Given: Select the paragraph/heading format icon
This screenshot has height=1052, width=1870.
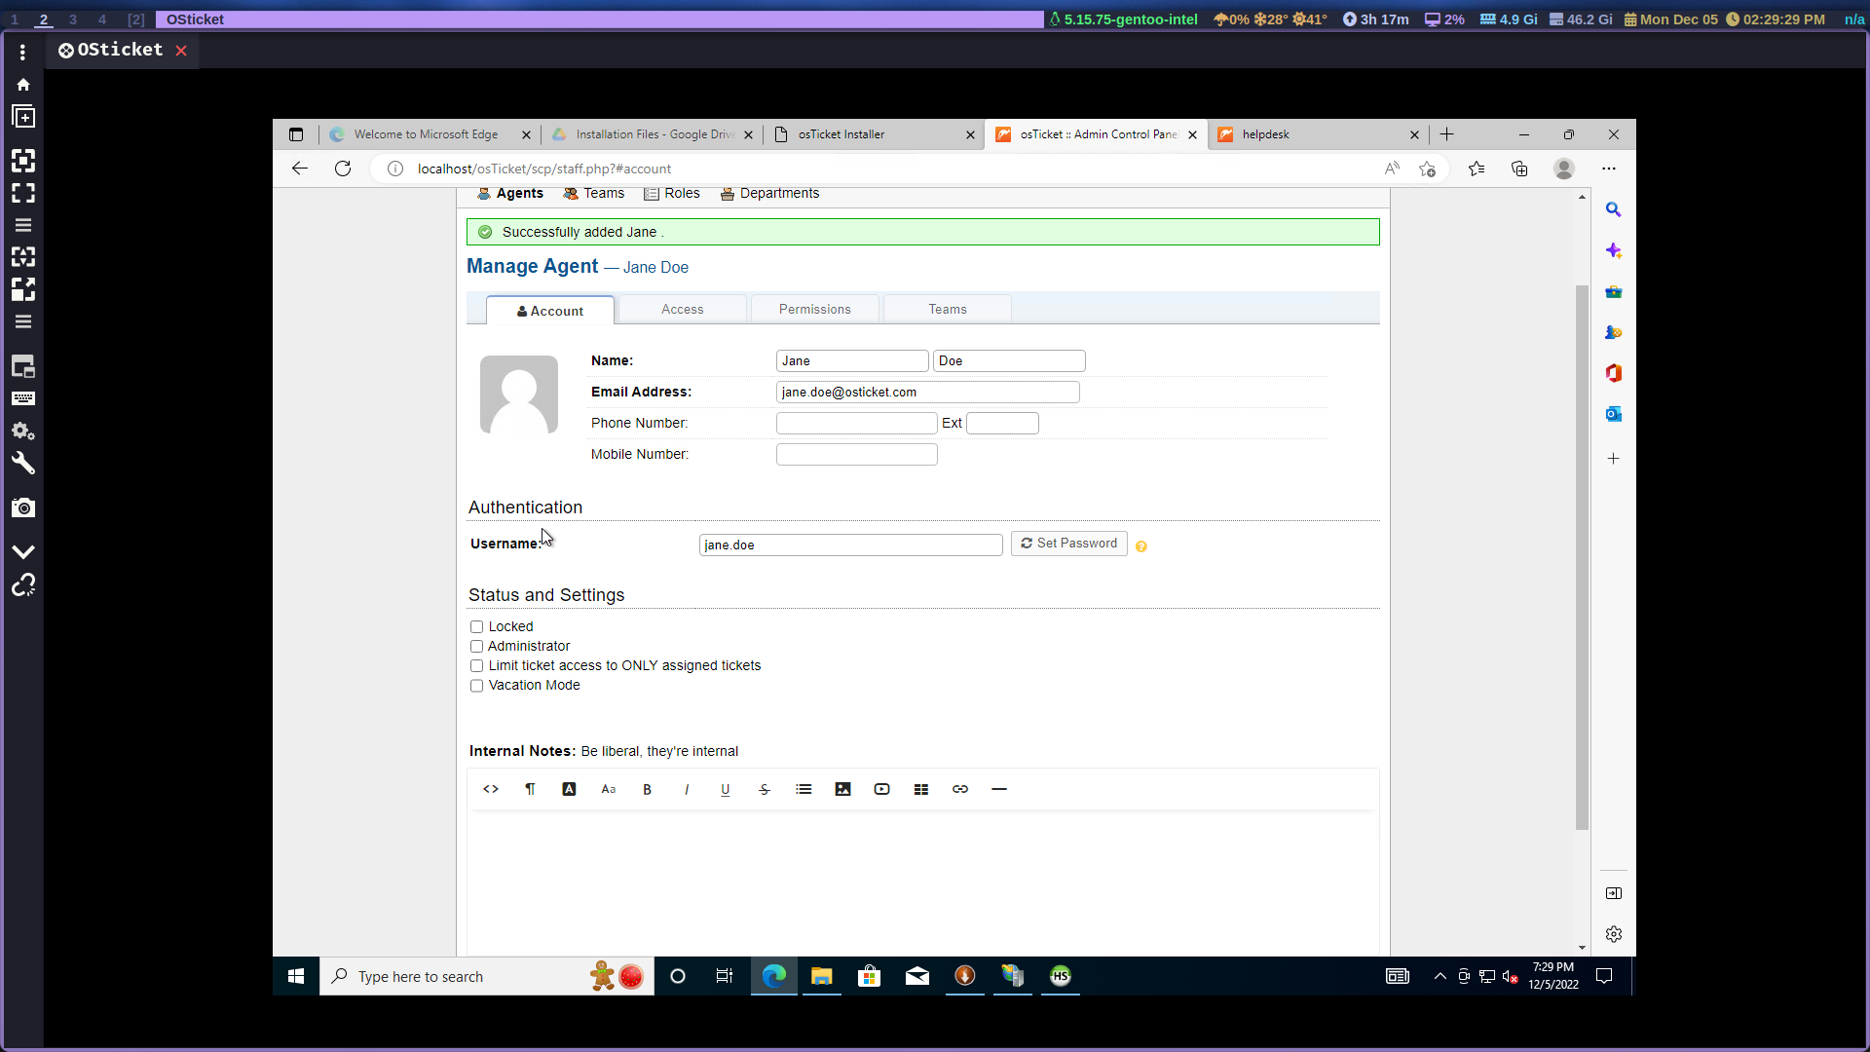Looking at the screenshot, I should (x=529, y=789).
